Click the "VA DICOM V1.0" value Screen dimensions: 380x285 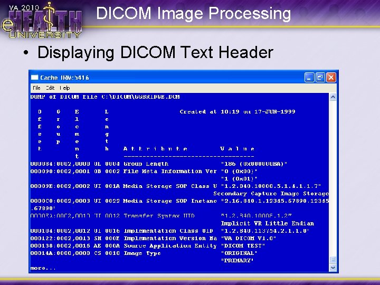point(249,238)
